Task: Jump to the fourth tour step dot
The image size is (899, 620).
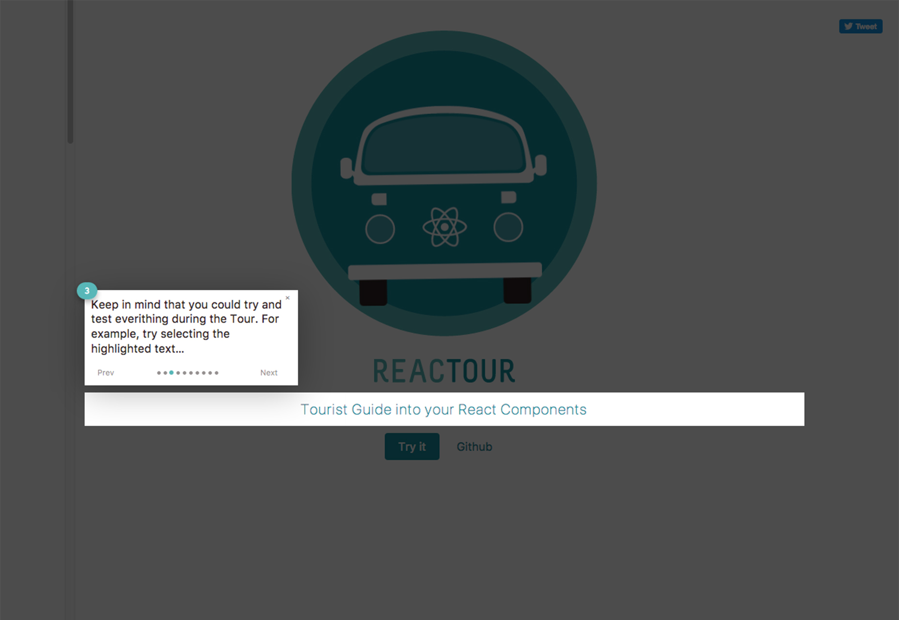Action: (x=178, y=373)
